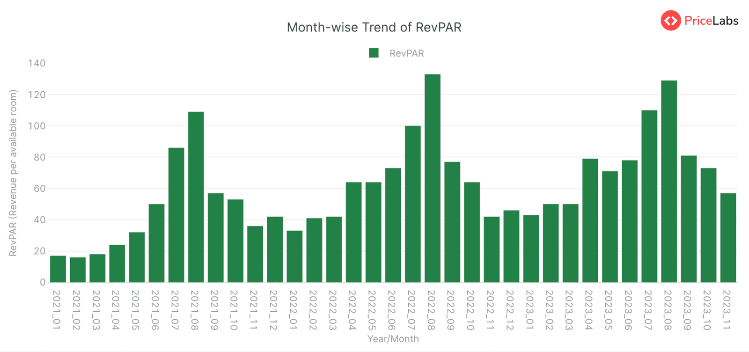The width and height of the screenshot is (749, 352).
Task: Click the 2021_02 x-axis label
Action: 76,310
